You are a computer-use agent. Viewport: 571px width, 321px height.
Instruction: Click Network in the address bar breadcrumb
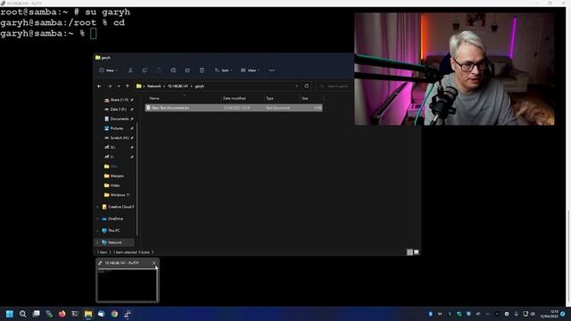pos(154,86)
